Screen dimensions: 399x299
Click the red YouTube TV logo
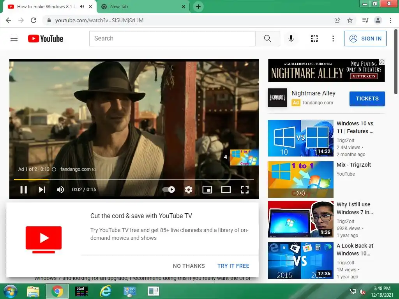pos(44,239)
